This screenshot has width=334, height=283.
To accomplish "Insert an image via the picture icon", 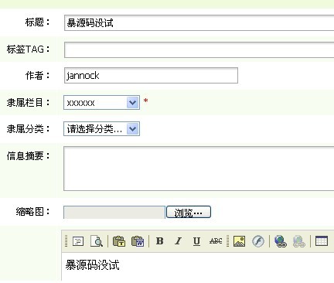I will 239,241.
